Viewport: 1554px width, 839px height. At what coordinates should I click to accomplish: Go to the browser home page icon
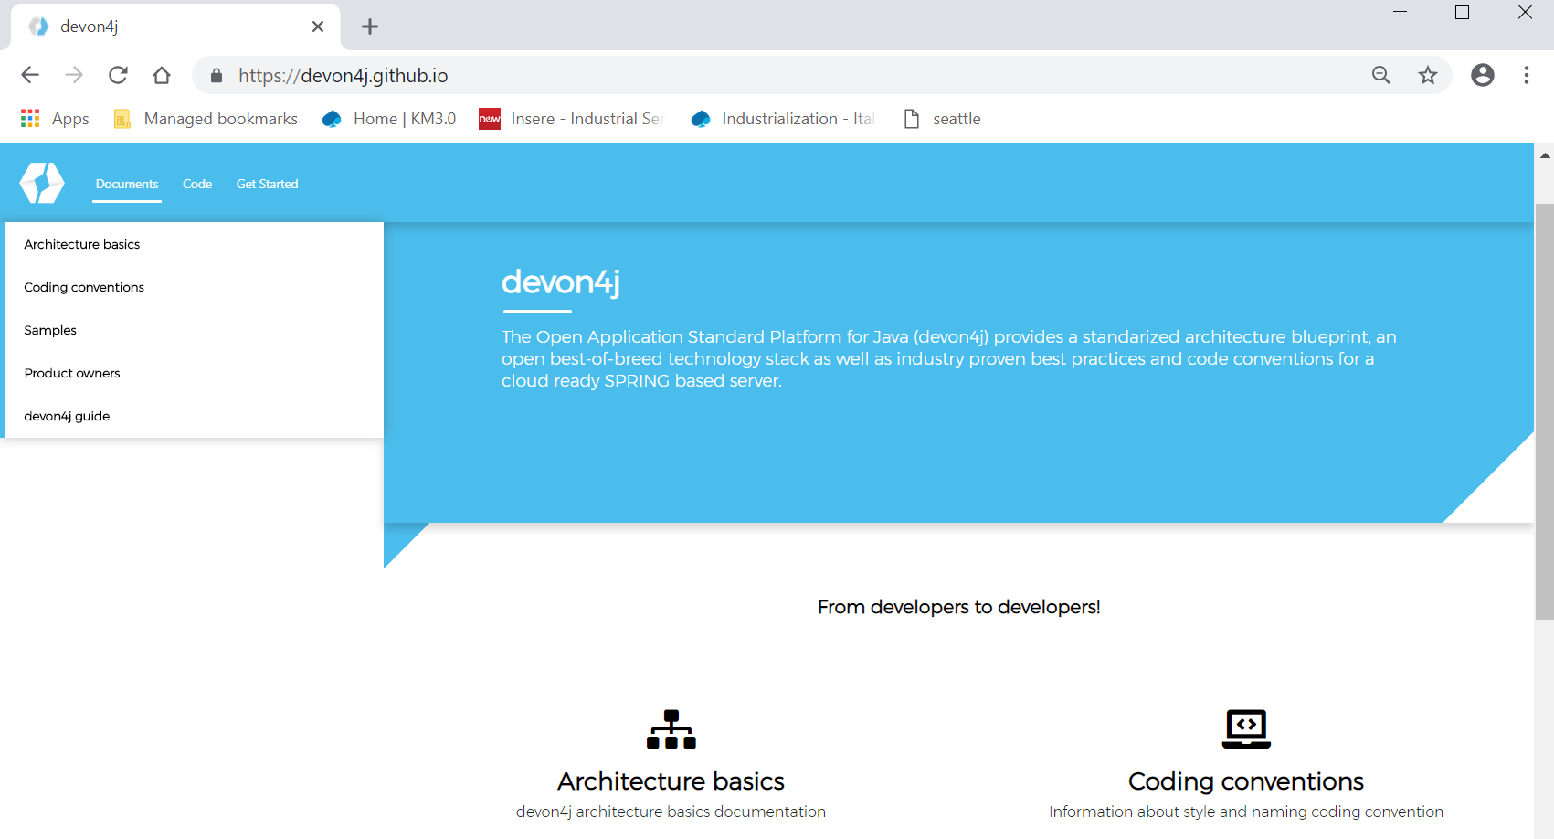coord(162,75)
